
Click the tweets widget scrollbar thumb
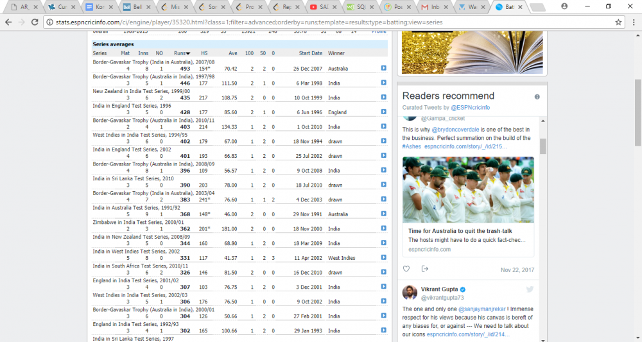pyautogui.click(x=543, y=146)
